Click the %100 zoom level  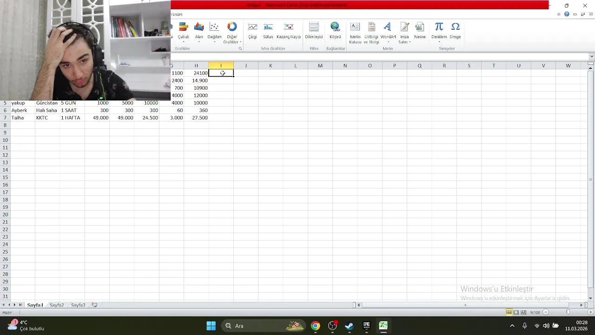(x=535, y=312)
